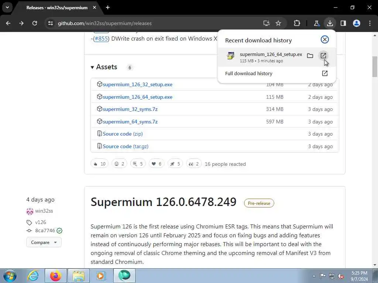The image size is (378, 283).
Task: Go back to the previous page
Action: 8,23
